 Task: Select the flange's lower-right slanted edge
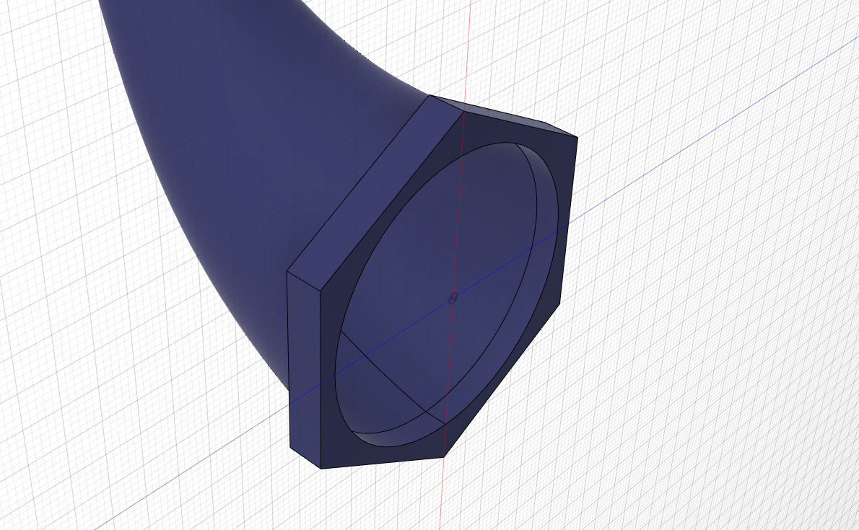pyautogui.click(x=502, y=380)
